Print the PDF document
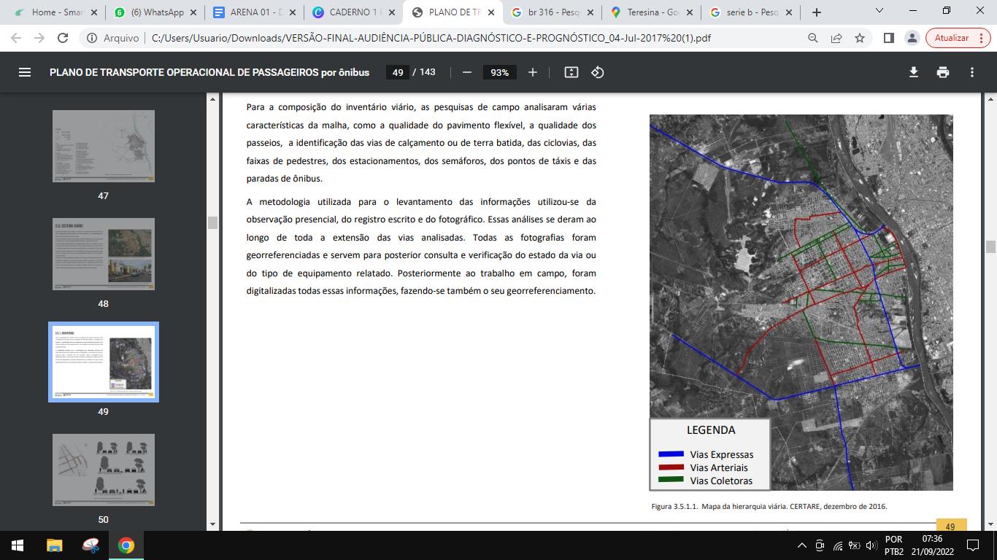This screenshot has height=560, width=997. pyautogui.click(x=943, y=72)
